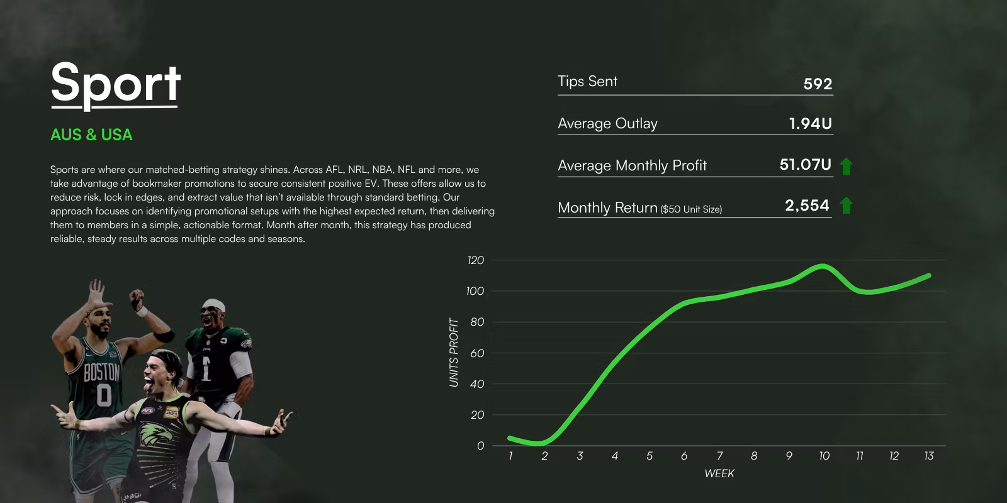Screen dimensions: 1007x503
Task: Click the 120 gridline label
Action: (475, 260)
